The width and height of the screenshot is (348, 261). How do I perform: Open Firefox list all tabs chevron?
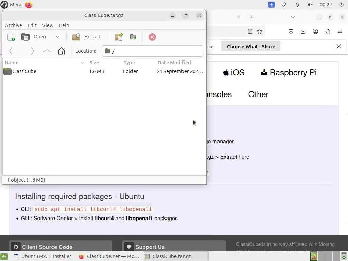click(293, 17)
